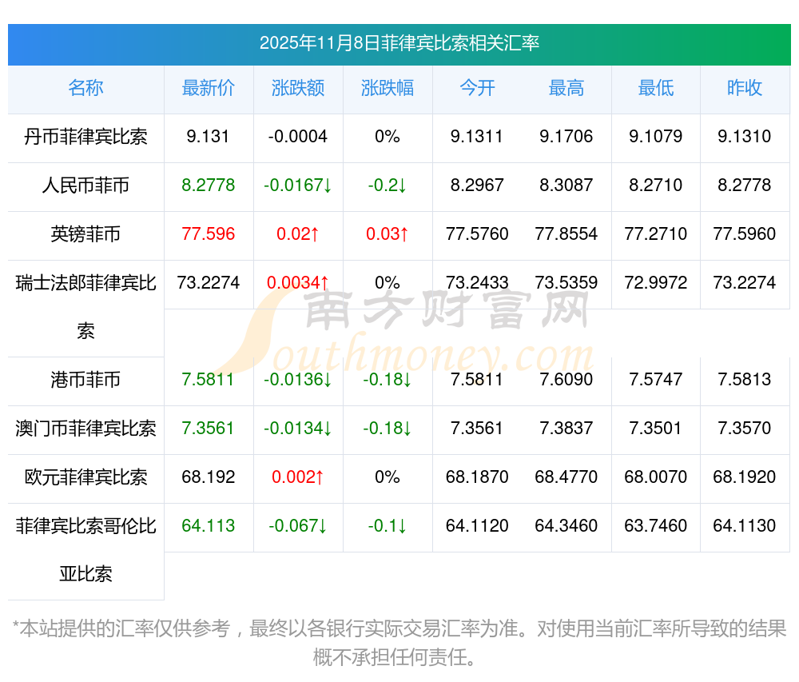Click the 英镑菲币 currency pair name
This screenshot has width=799, height=682.
point(85,234)
